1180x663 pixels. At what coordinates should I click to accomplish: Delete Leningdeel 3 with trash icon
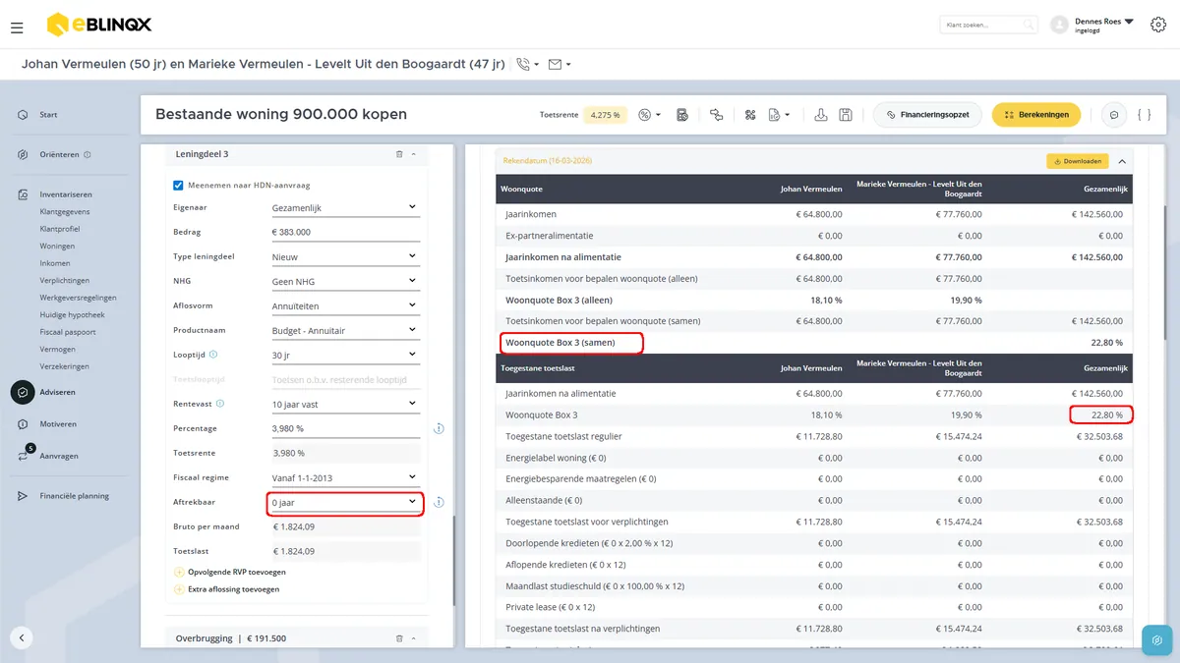click(399, 154)
